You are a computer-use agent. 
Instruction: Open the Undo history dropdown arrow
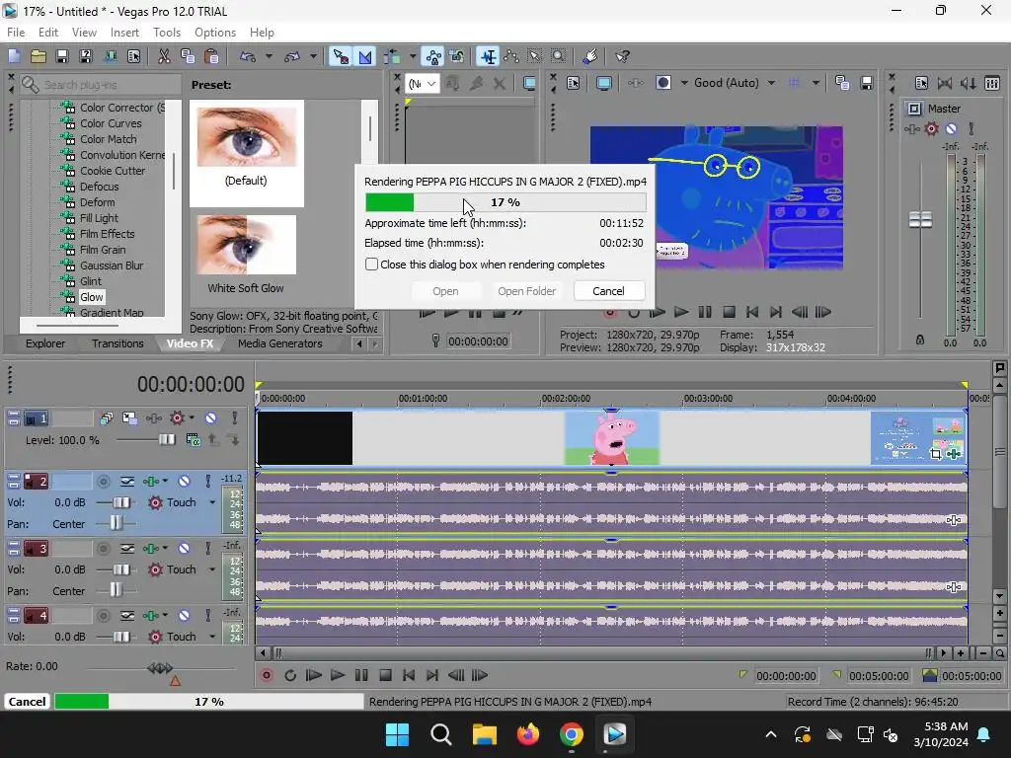269,56
